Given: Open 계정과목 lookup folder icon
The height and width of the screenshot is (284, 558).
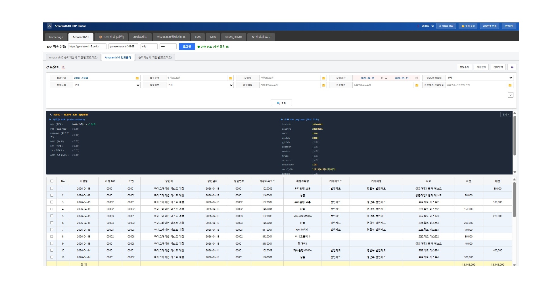Looking at the screenshot, I should 323,85.
